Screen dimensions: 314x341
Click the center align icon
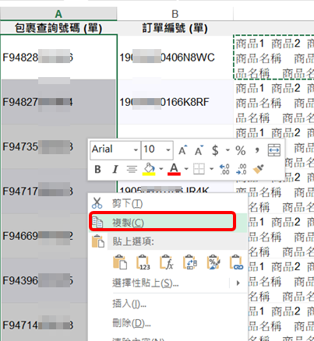[132, 170]
